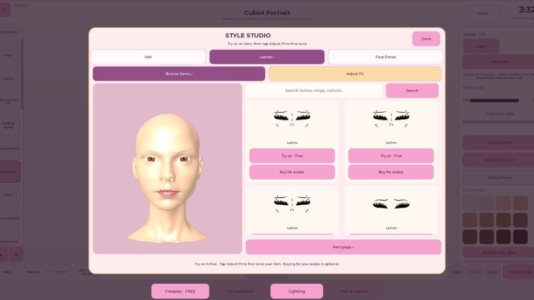
Task: Select the Setting Spray tool
Action: 9,125
